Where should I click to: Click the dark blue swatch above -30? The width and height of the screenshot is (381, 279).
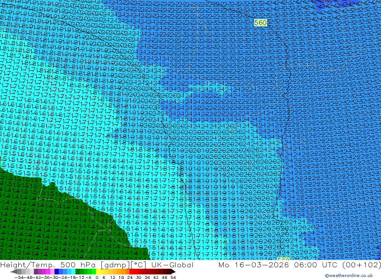(x=57, y=272)
